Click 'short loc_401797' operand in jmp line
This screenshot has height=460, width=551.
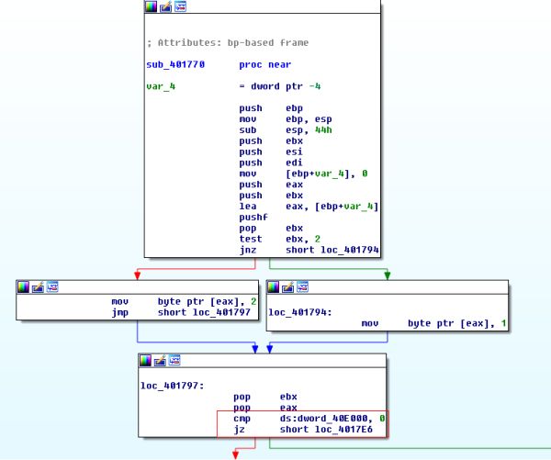(x=204, y=312)
